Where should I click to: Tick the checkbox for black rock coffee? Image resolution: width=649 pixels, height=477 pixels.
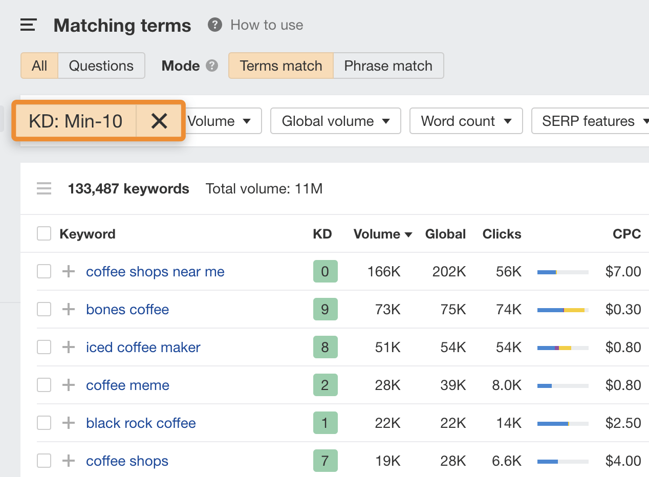[x=44, y=423]
